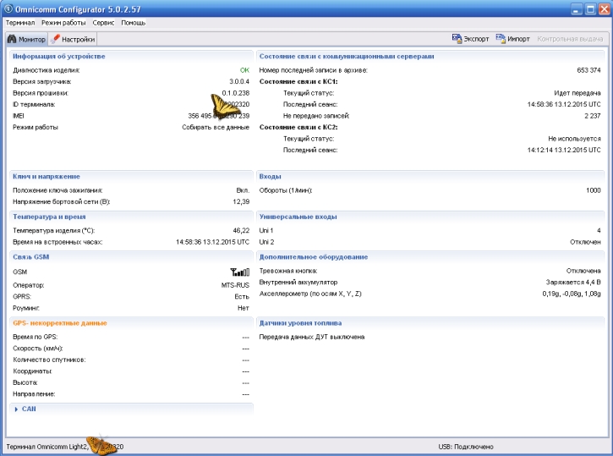Open the Сервис menu

click(104, 21)
